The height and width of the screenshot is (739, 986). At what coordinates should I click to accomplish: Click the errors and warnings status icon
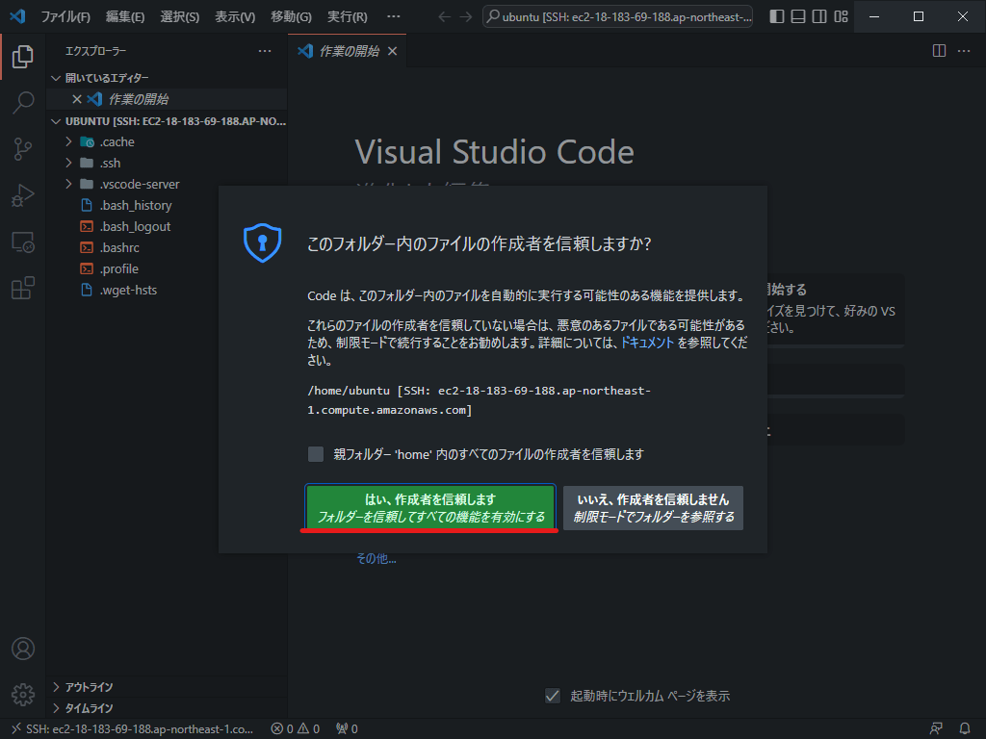(x=297, y=728)
